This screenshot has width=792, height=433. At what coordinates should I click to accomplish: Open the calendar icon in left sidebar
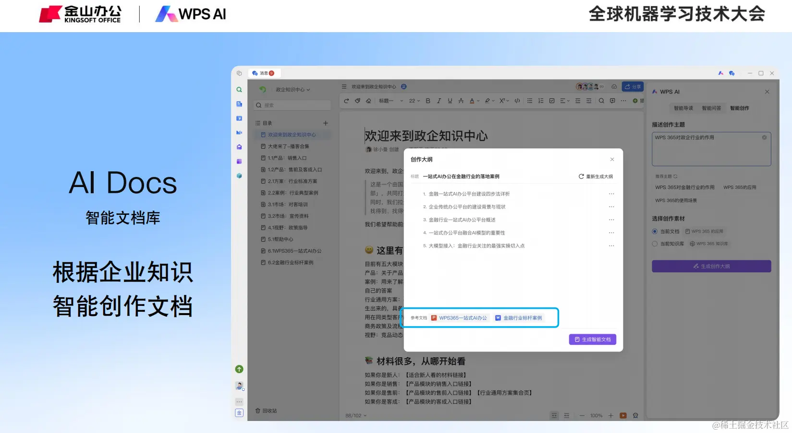[x=239, y=118]
